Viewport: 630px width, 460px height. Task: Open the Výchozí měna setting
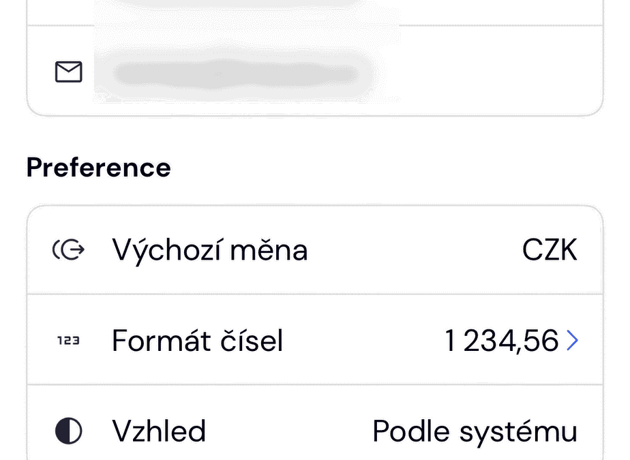tap(209, 251)
